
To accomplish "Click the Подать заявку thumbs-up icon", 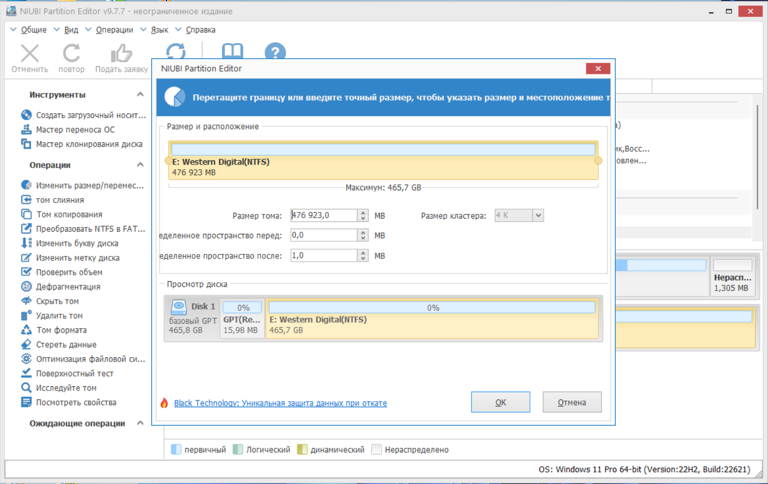I will [121, 53].
